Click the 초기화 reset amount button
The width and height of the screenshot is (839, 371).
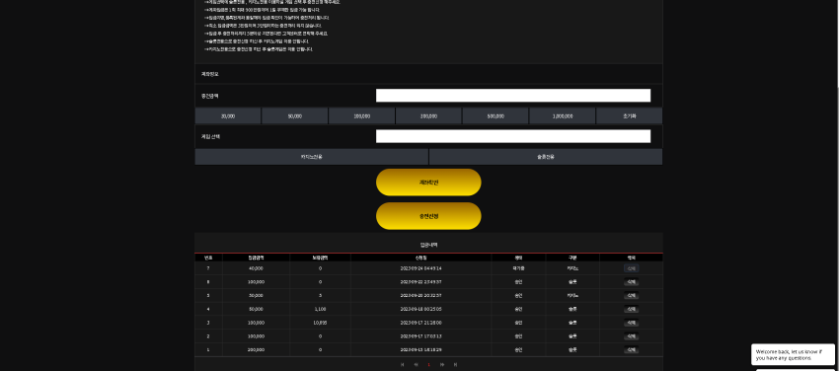click(x=630, y=116)
